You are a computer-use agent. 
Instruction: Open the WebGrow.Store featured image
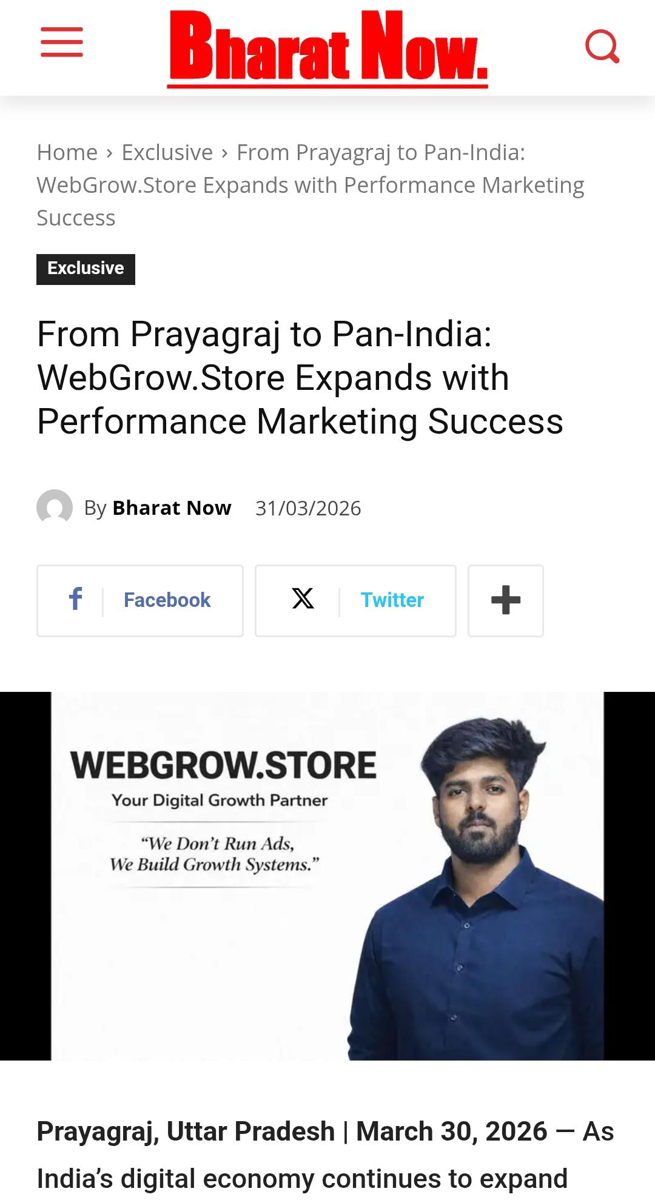coord(327,876)
